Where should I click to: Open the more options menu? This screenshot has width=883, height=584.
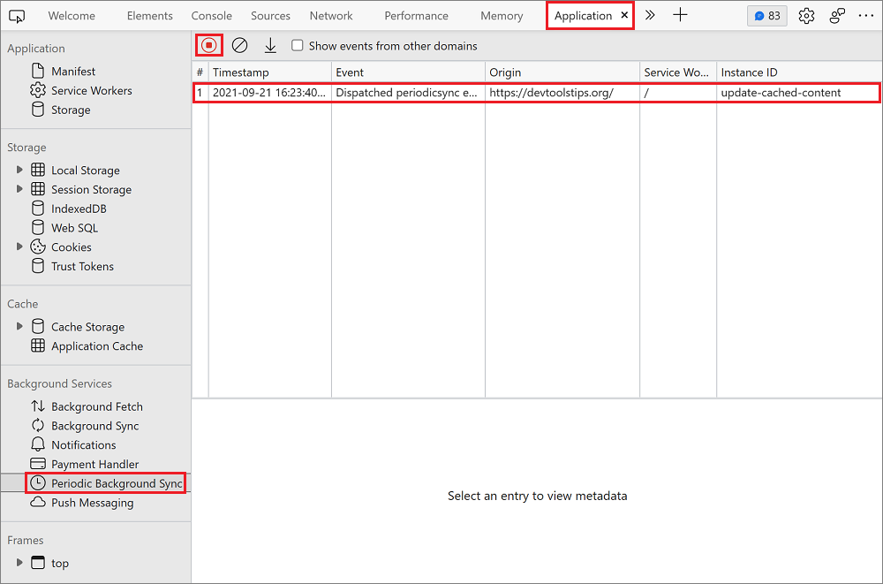[865, 15]
